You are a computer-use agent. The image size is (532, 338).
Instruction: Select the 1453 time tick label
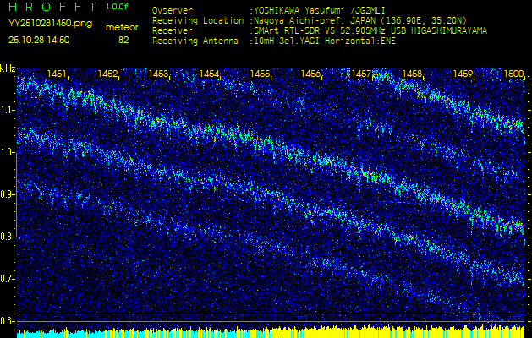(158, 74)
